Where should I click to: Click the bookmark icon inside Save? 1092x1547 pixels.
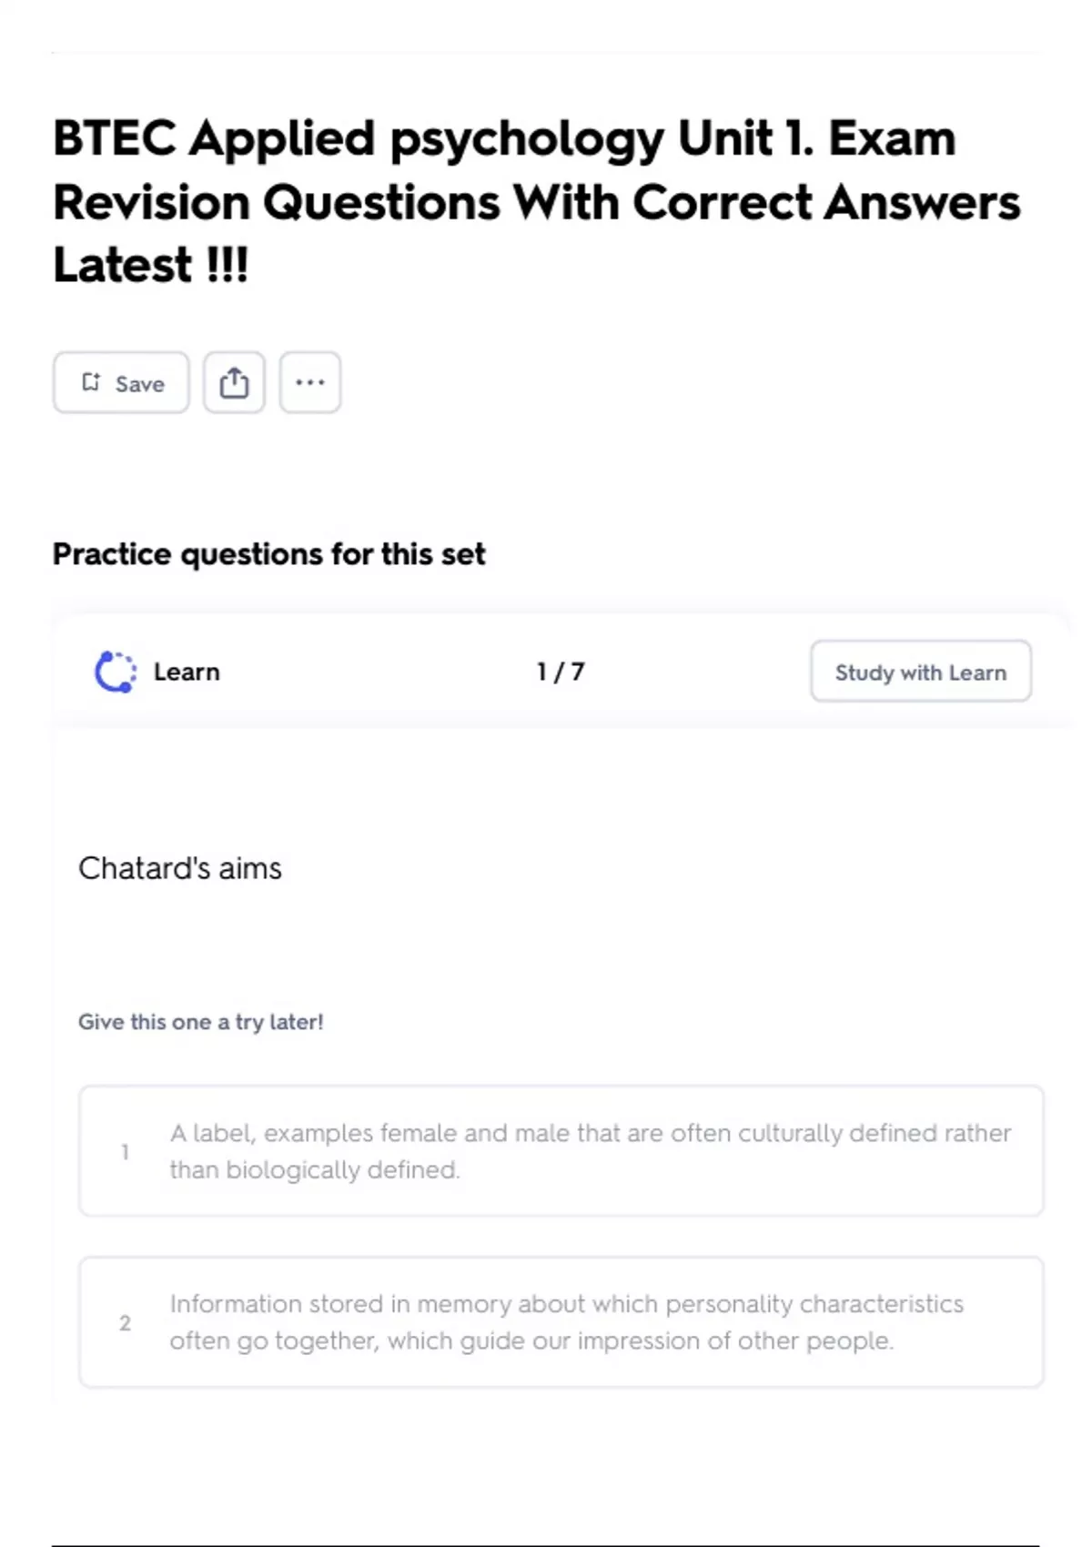[x=91, y=382]
